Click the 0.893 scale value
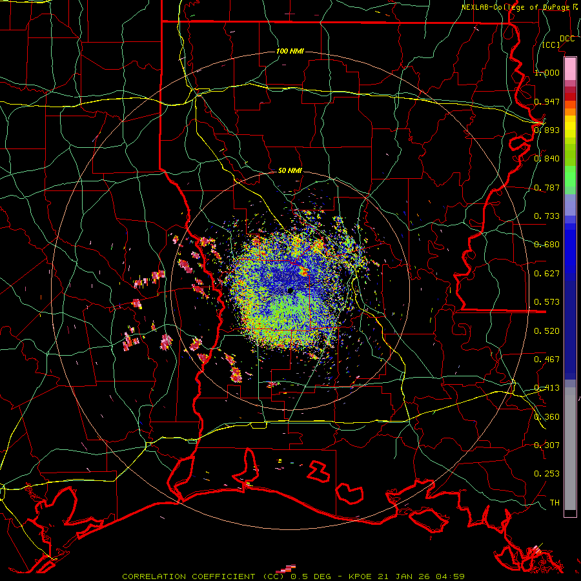581x581 pixels. pos(547,130)
